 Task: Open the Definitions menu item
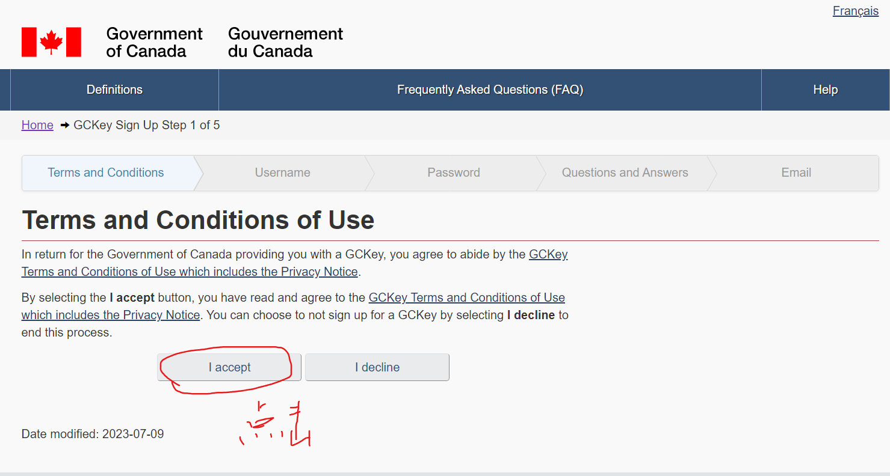[114, 90]
